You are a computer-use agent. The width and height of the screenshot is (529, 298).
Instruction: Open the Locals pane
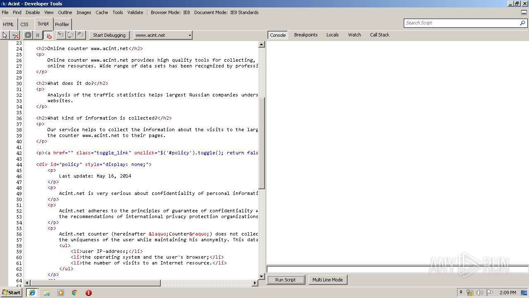coord(332,35)
